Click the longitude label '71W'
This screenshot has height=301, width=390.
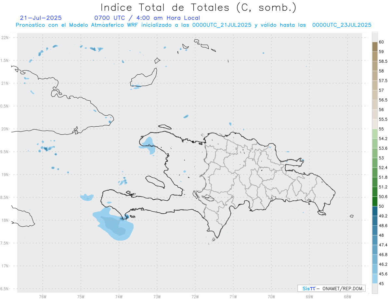click(233, 296)
